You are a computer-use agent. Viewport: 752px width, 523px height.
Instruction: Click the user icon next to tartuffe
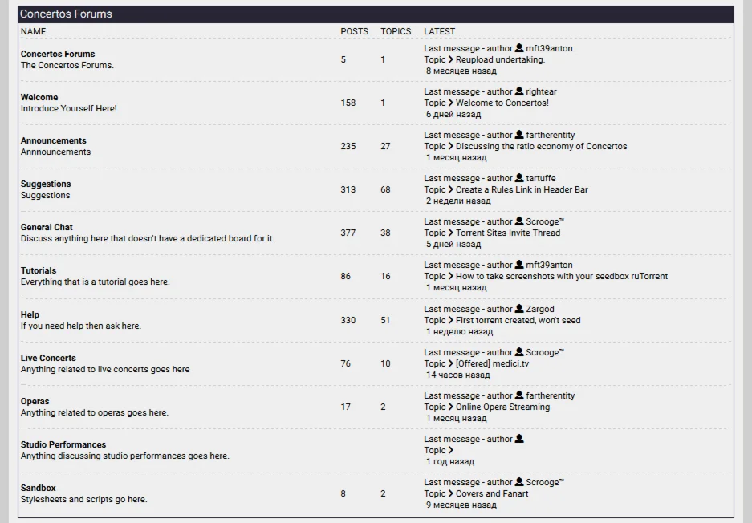tap(519, 178)
